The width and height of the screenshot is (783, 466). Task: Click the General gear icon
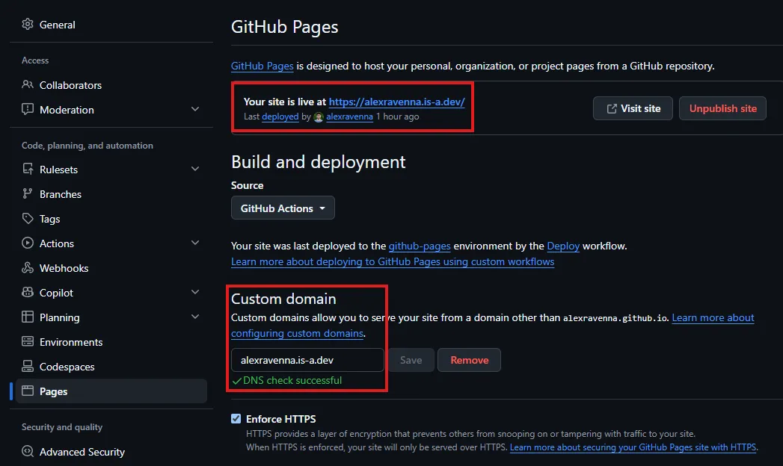click(x=28, y=24)
